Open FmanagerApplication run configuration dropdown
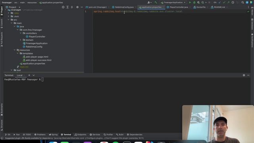Screen dimensions: 254x143 point(173,2)
